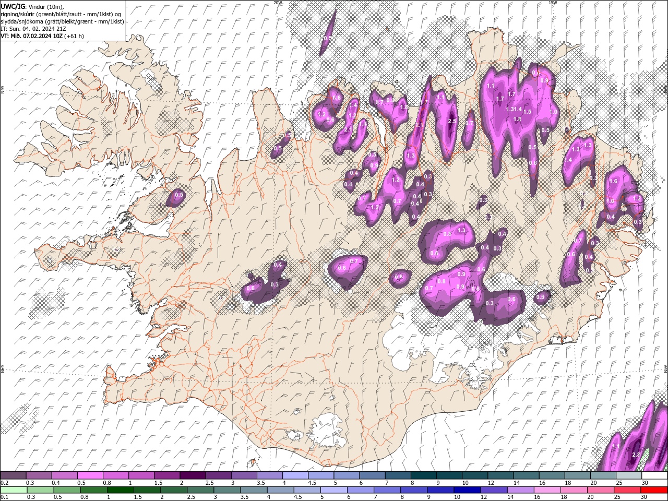Image resolution: width=668 pixels, height=501 pixels.
Task: Select the darkest green swatch above lower-row 1
Action: tap(120, 490)
